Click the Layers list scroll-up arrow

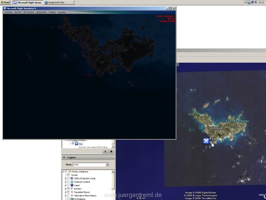coord(113,172)
